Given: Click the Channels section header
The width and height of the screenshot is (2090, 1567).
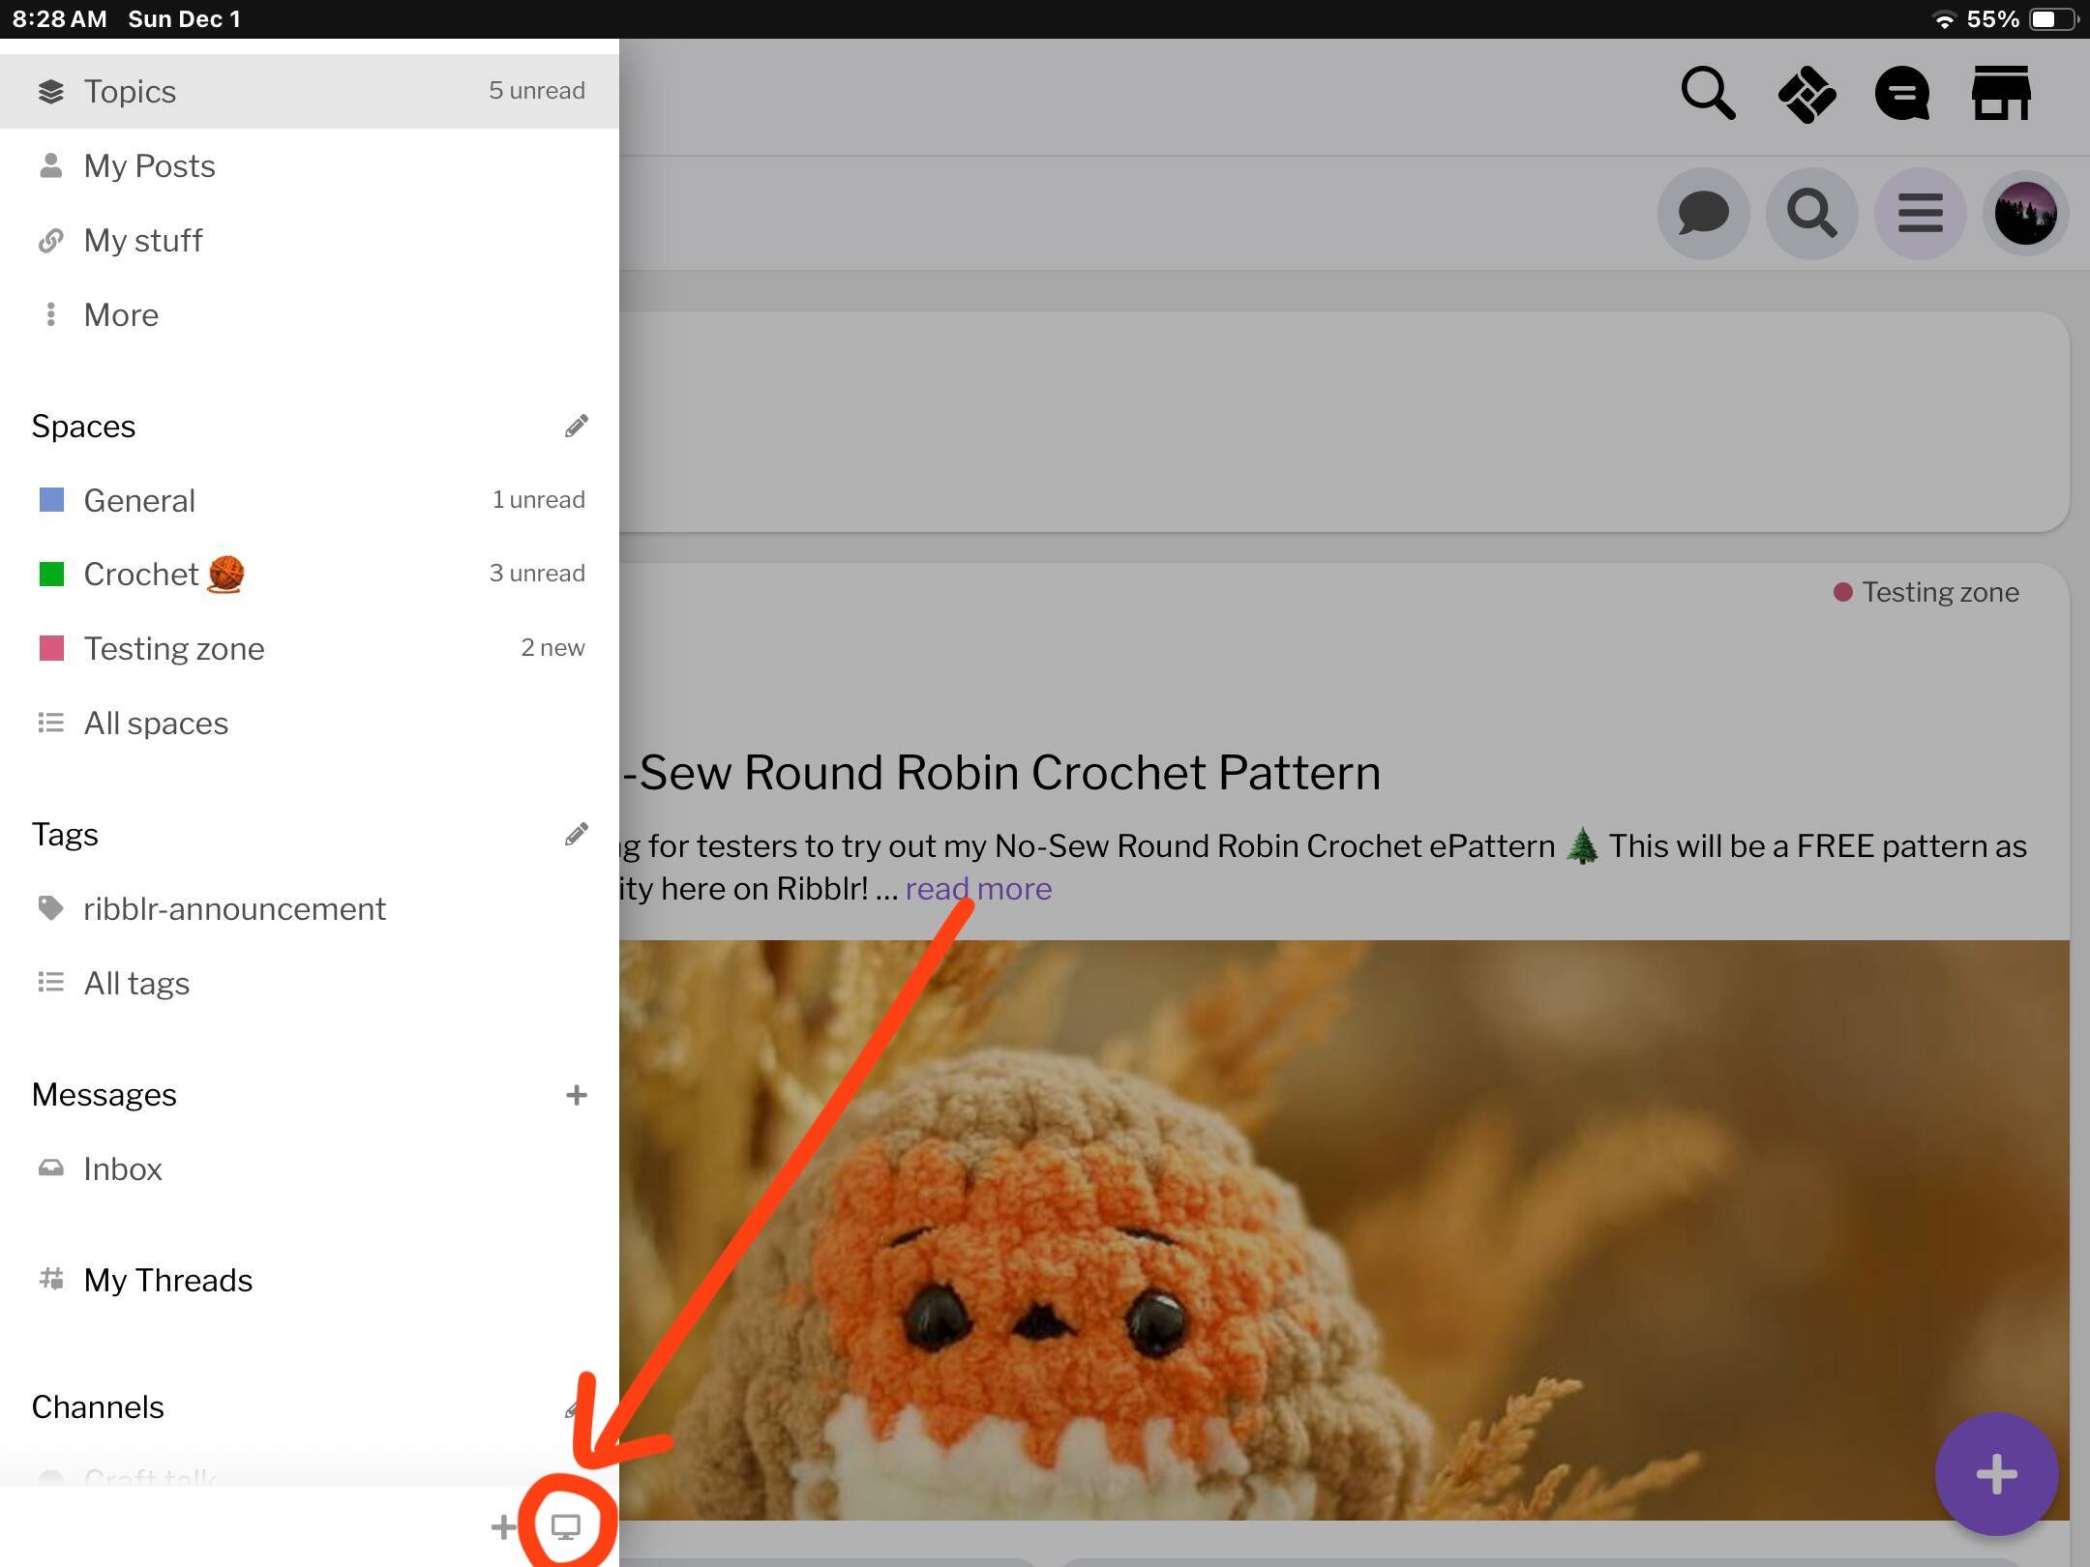Looking at the screenshot, I should (x=98, y=1406).
